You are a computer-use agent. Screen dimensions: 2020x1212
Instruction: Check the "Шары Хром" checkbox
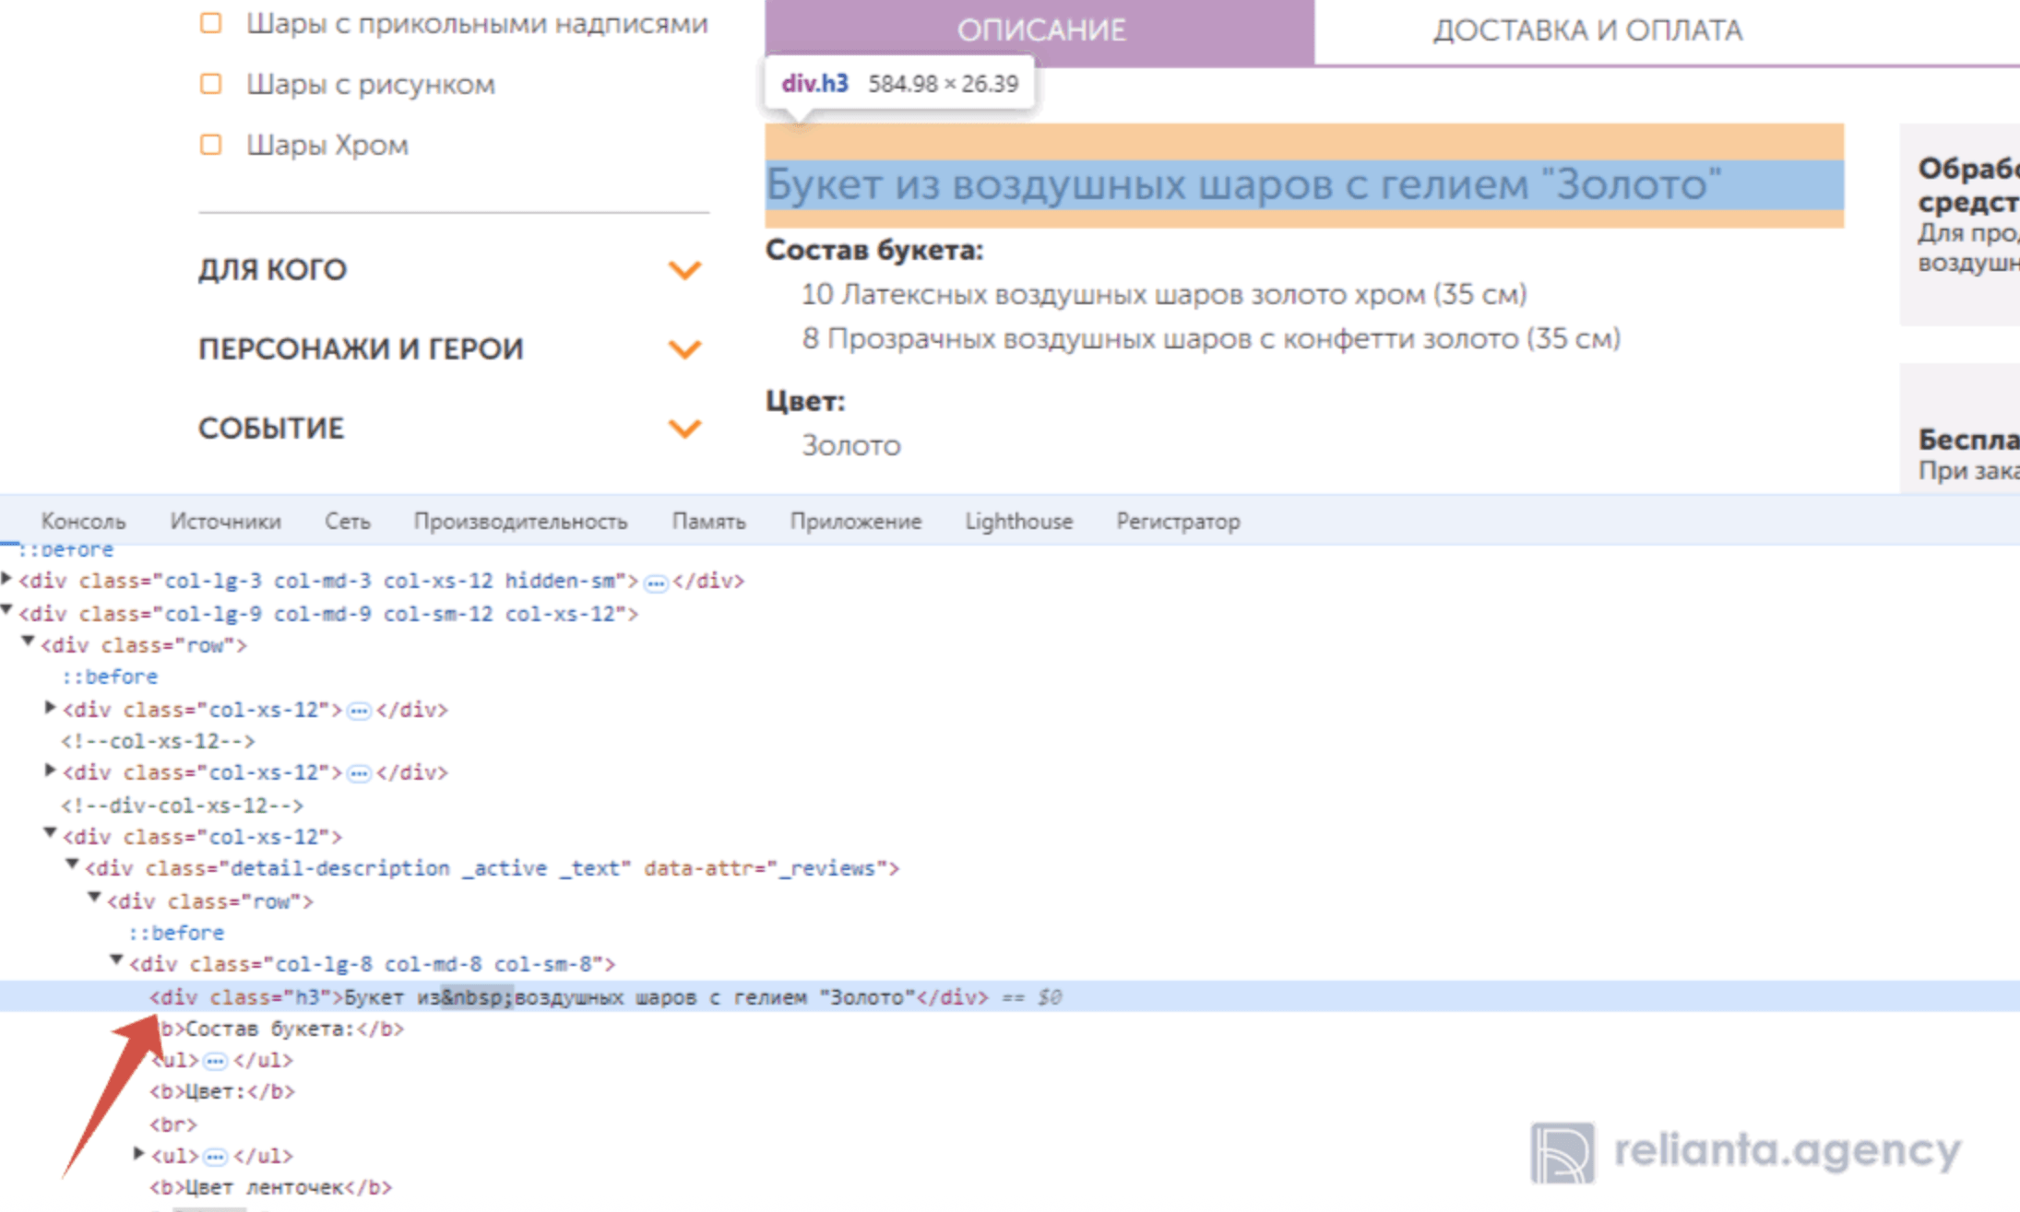click(x=211, y=145)
